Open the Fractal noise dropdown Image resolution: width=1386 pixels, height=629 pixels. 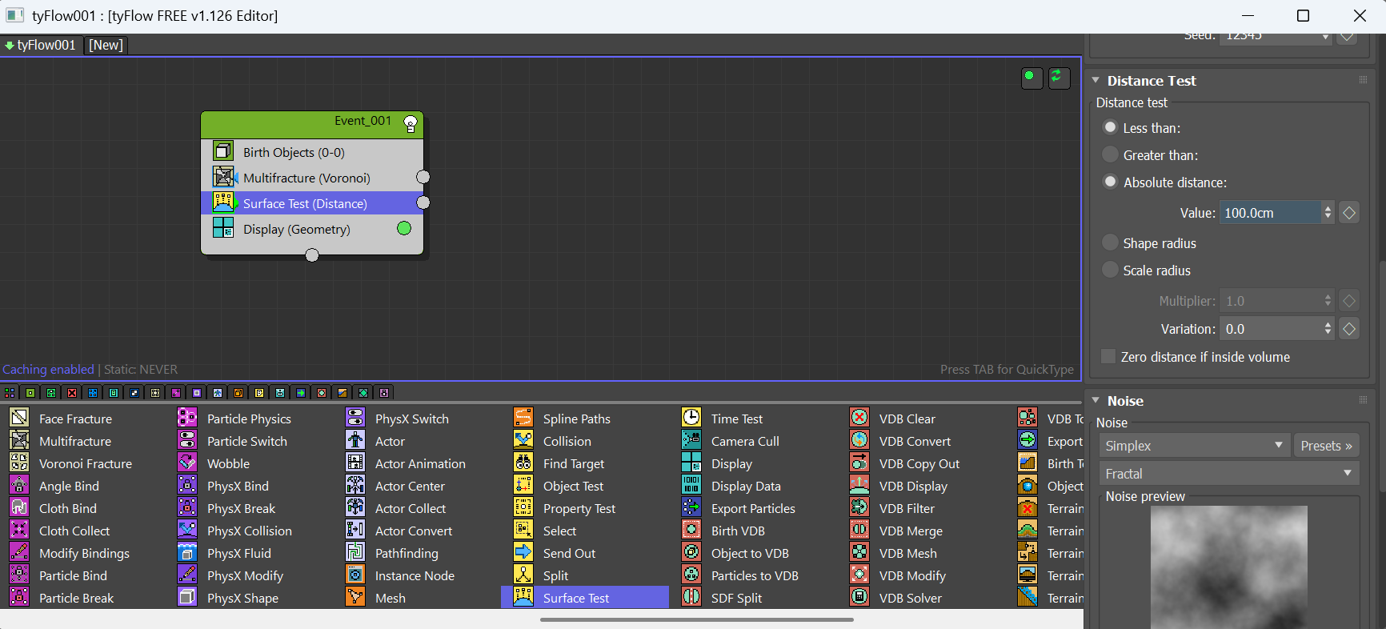point(1229,474)
